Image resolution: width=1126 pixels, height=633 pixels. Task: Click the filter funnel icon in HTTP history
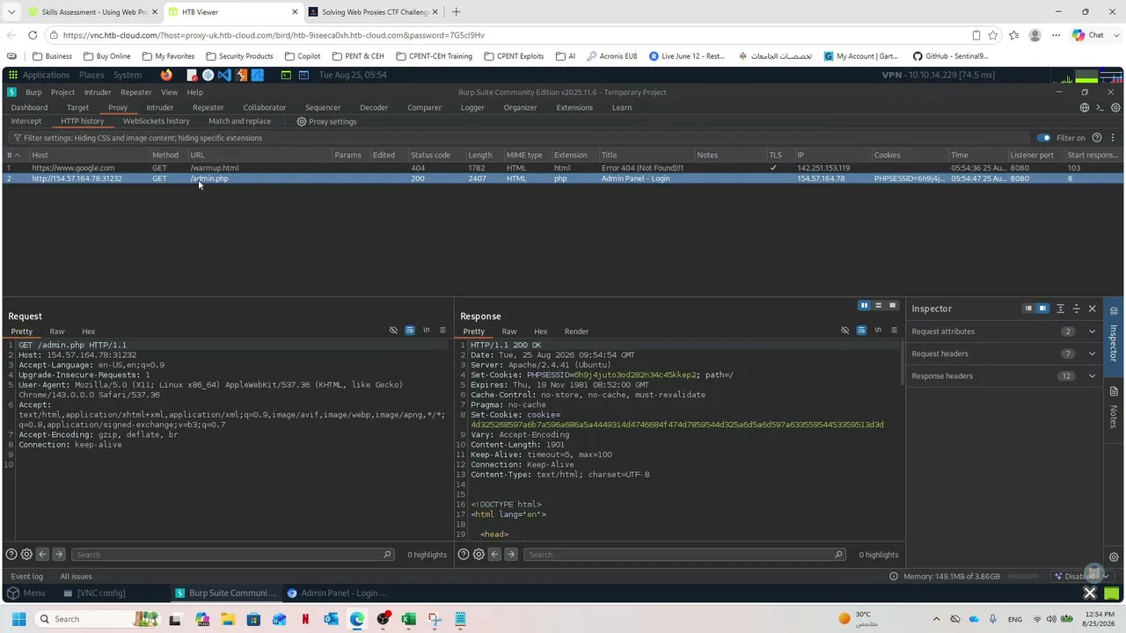(17, 138)
